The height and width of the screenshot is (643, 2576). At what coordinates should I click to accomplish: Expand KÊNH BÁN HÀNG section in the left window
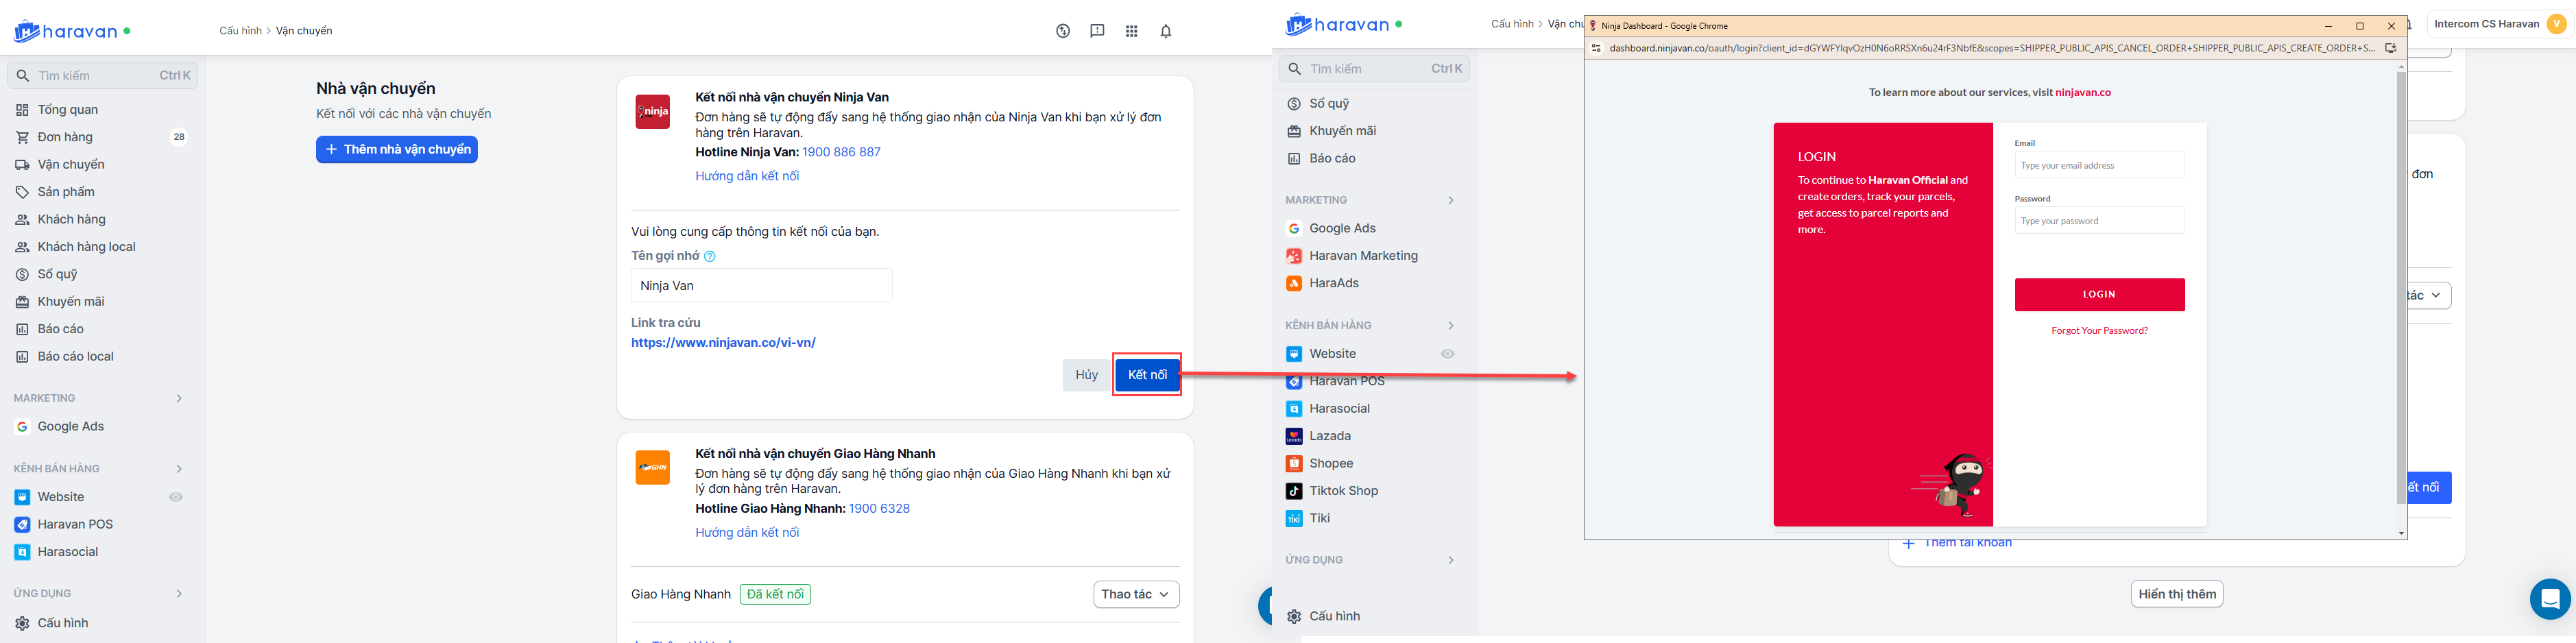180,469
